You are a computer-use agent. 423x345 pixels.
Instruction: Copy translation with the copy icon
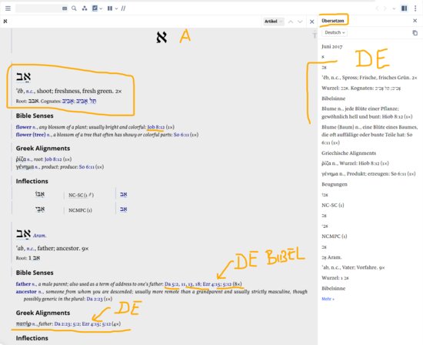415,33
